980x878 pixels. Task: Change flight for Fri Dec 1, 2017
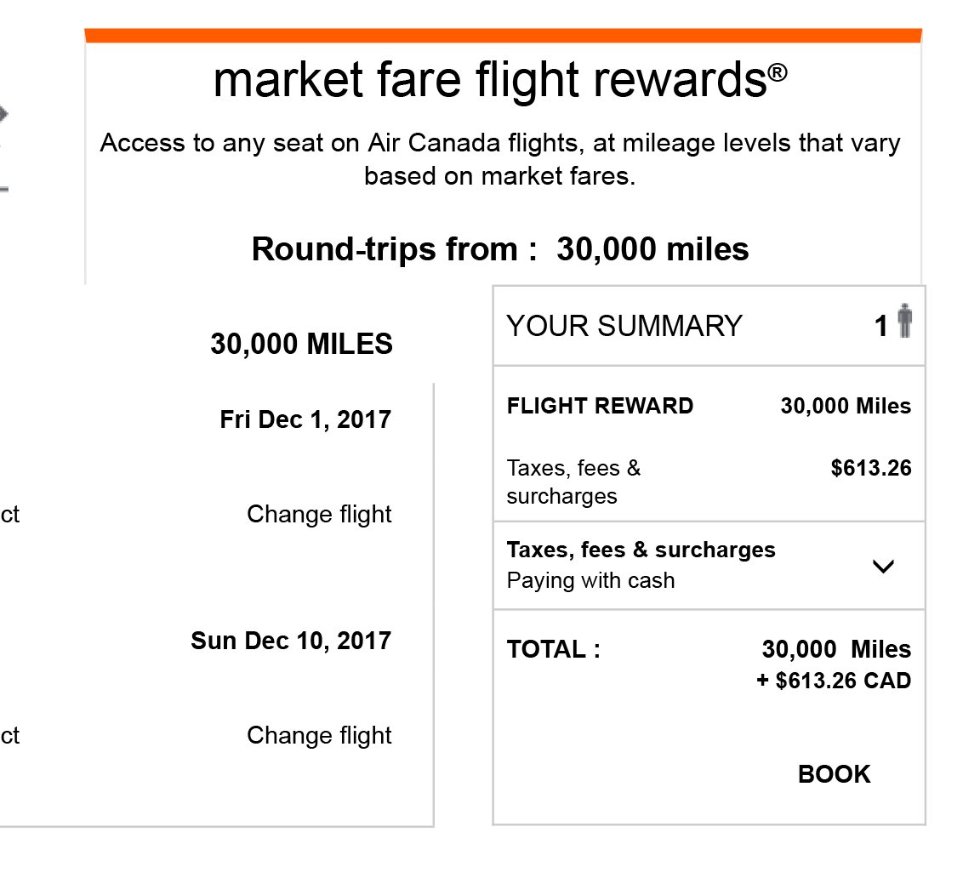(x=319, y=515)
